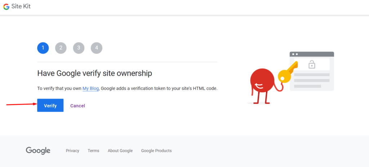Select step 4 circle indicator
Image resolution: width=369 pixels, height=167 pixels.
click(97, 48)
